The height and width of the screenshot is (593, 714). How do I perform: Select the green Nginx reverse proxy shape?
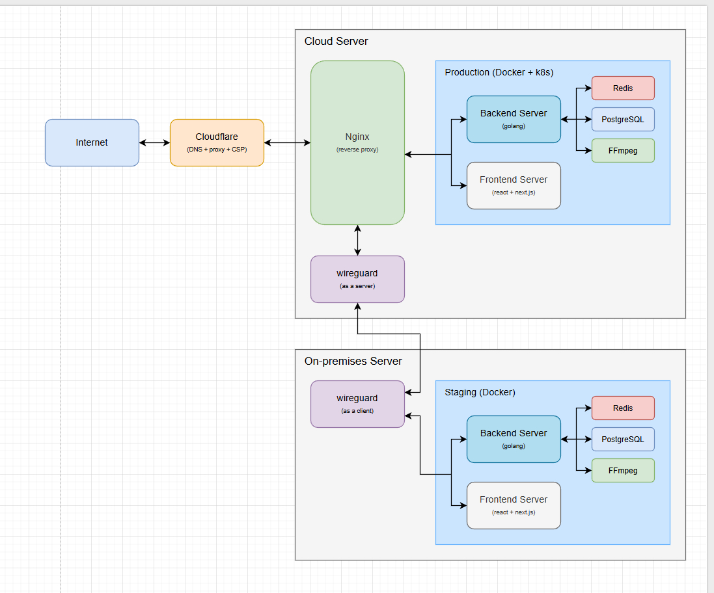tap(357, 143)
